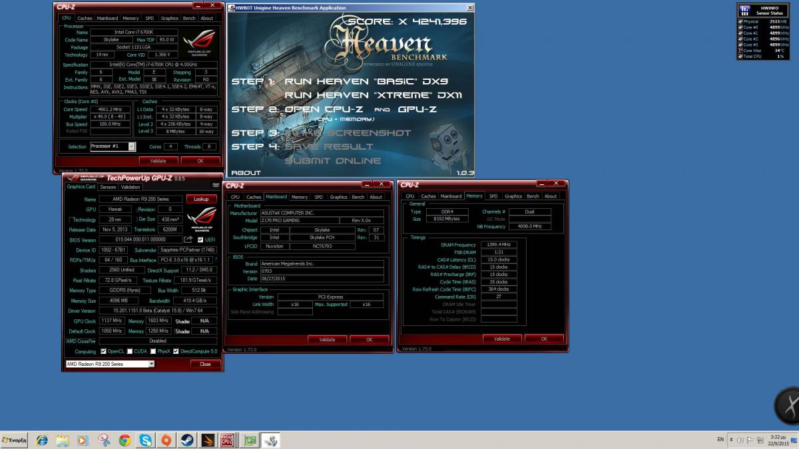Open Skype from the taskbar
799x449 pixels.
click(145, 440)
